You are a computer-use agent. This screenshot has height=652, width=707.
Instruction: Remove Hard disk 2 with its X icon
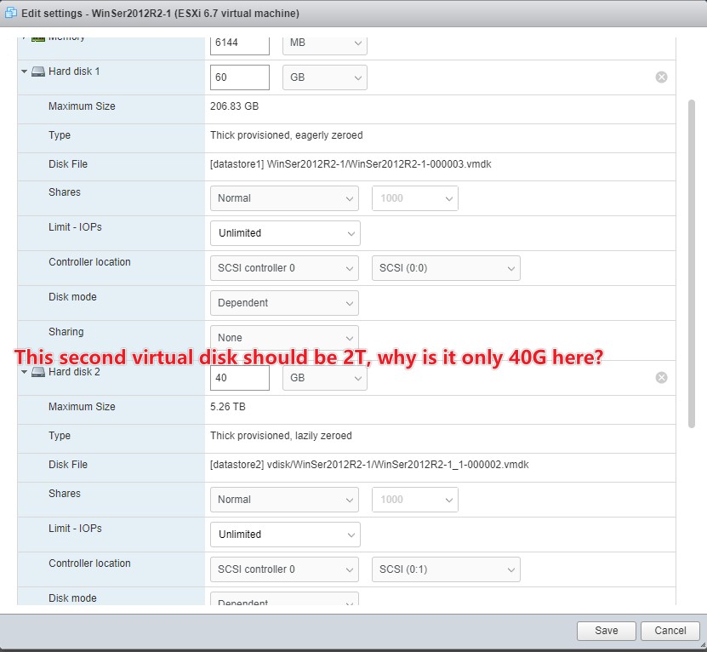[661, 377]
